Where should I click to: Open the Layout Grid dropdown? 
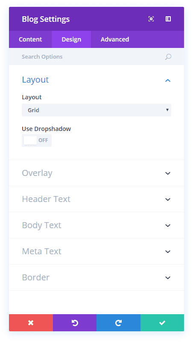[x=96, y=110]
